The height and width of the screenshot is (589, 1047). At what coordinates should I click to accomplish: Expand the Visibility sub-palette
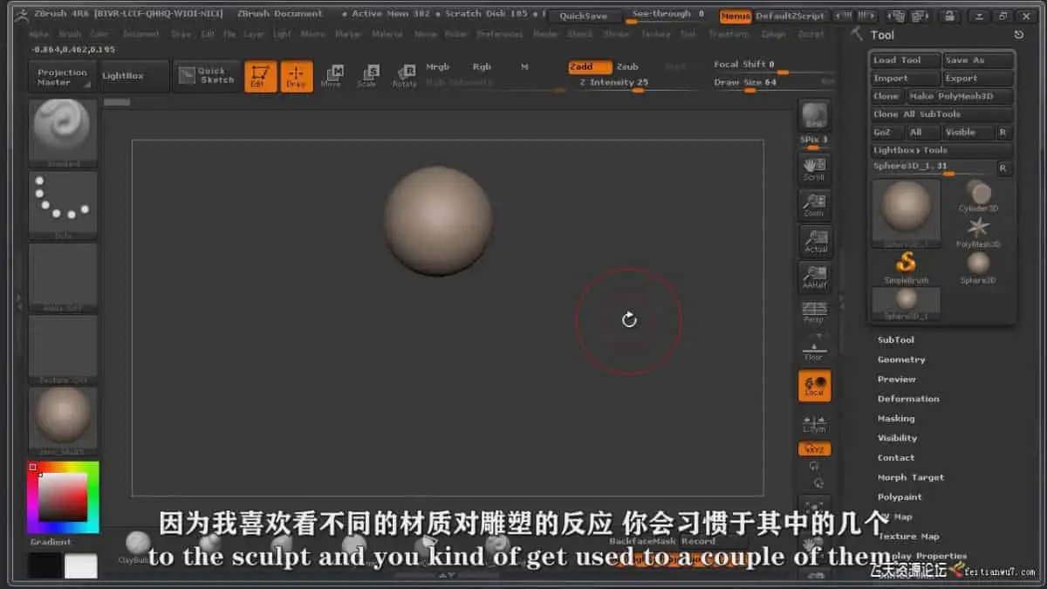(x=898, y=438)
